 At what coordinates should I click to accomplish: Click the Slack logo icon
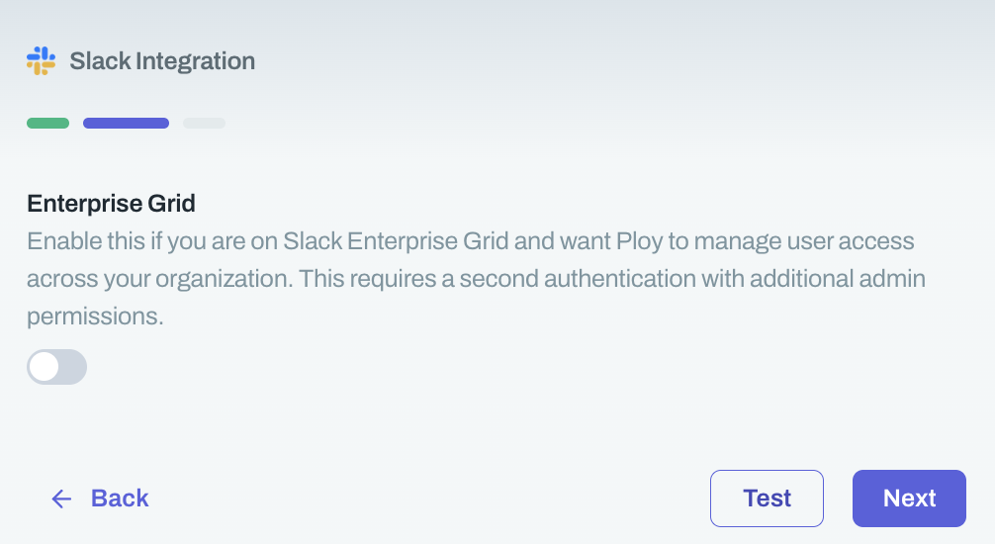(41, 60)
